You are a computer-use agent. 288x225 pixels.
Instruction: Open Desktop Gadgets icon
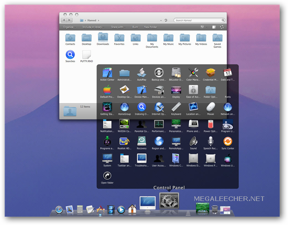click(x=124, y=90)
